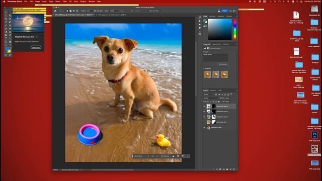The image size is (322, 181).
Task: Select the Hand tool
Action: coord(10,42)
